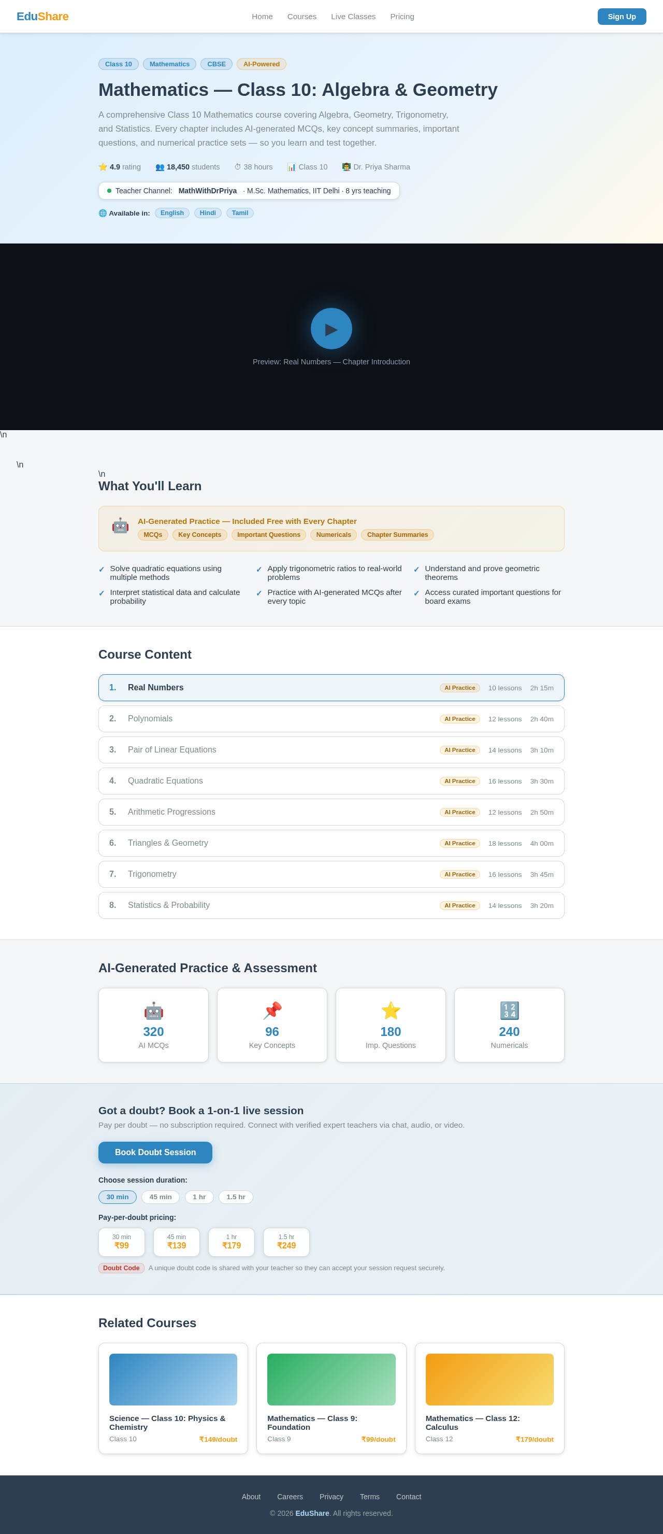
Task: Open the MathWithDrPriya teacher channel
Action: click(x=208, y=191)
